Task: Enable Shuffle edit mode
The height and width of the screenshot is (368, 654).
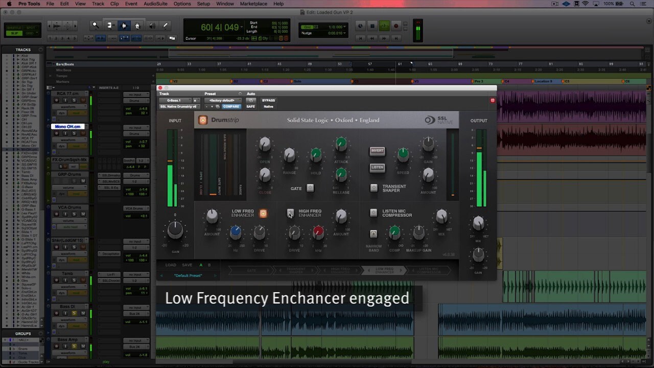Action: click(x=14, y=28)
